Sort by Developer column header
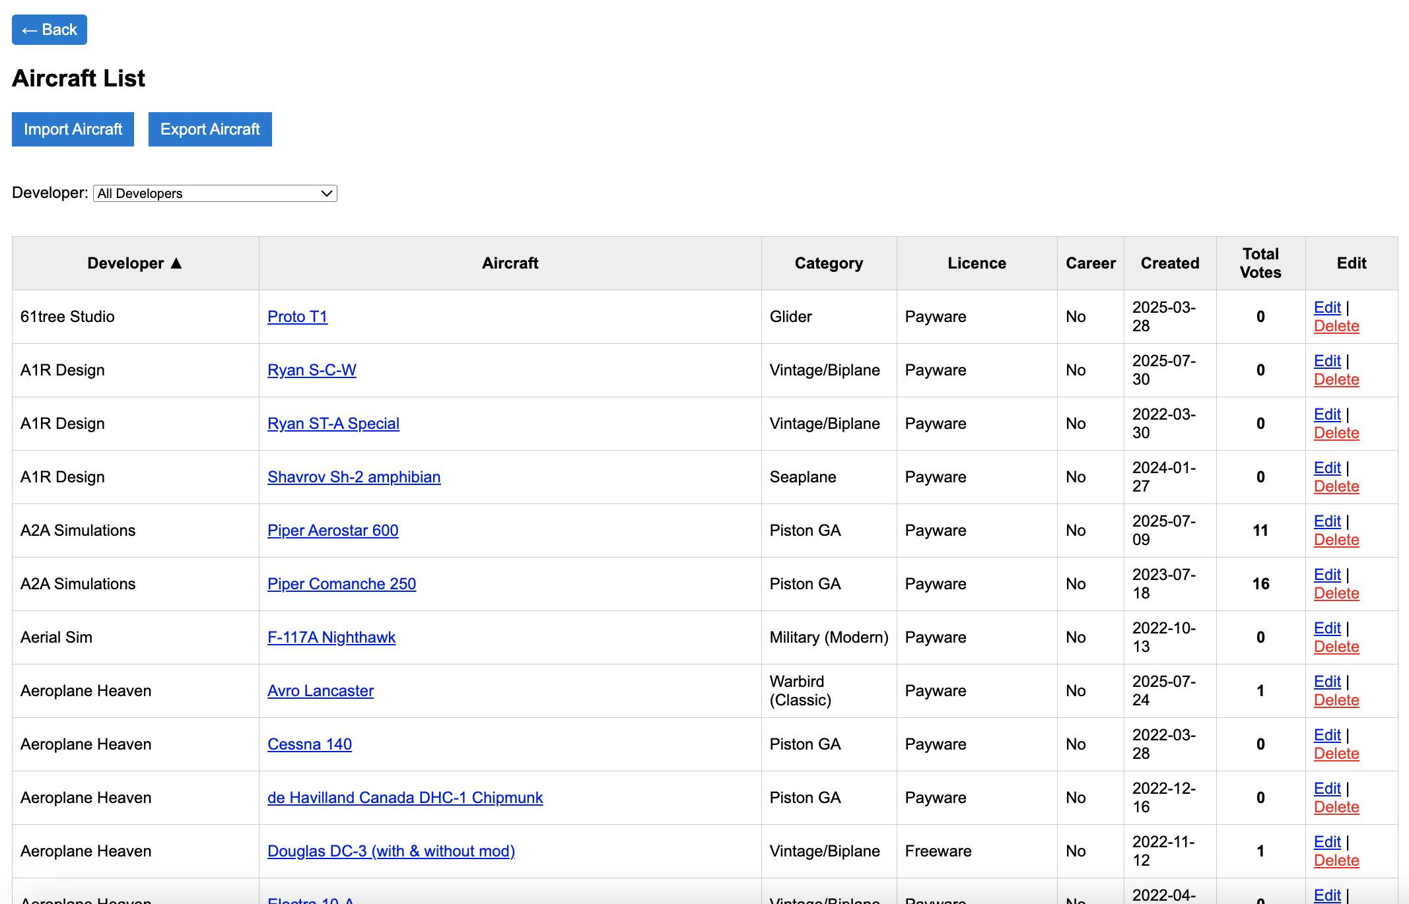1409x904 pixels. click(x=135, y=263)
